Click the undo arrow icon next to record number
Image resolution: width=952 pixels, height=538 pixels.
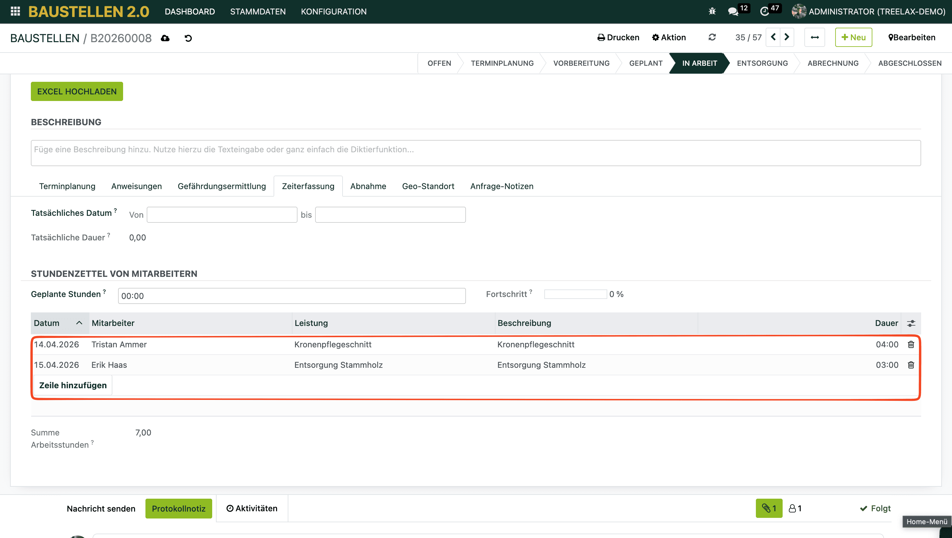click(x=188, y=38)
